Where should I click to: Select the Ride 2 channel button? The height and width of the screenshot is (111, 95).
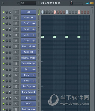(x=28, y=104)
